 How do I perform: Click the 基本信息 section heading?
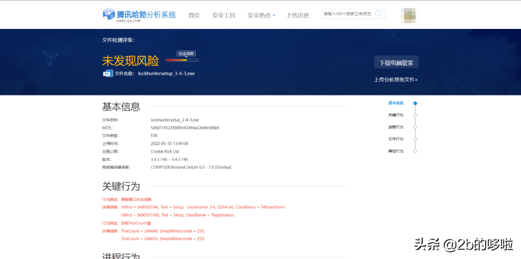121,107
